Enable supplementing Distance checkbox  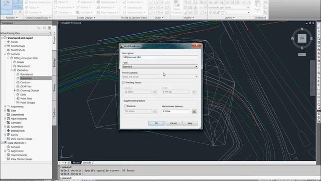(x=125, y=106)
